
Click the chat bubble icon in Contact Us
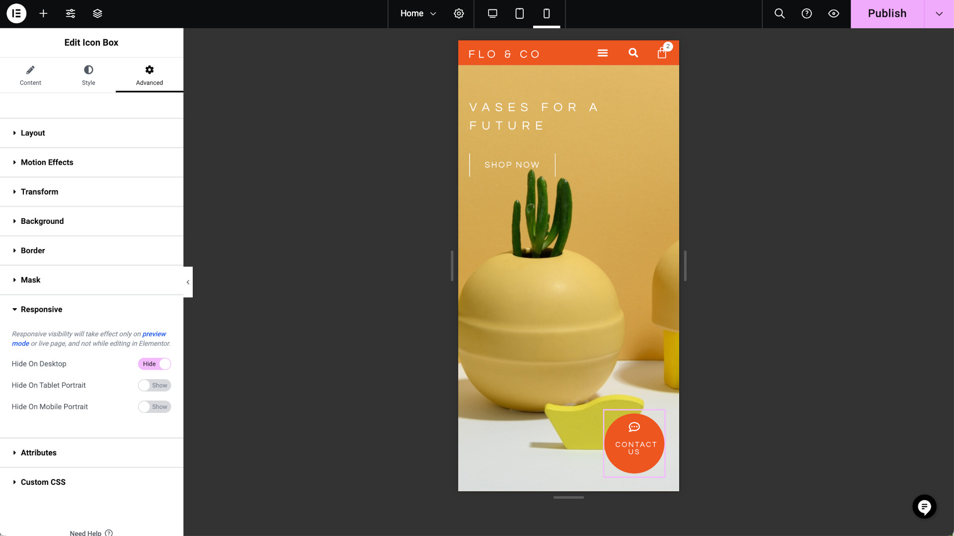coord(634,427)
